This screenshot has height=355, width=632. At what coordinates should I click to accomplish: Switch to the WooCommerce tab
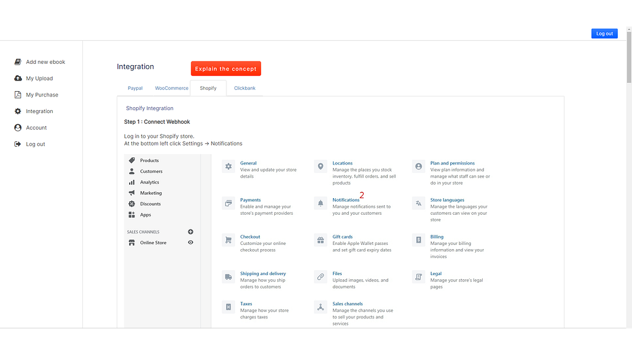172,88
